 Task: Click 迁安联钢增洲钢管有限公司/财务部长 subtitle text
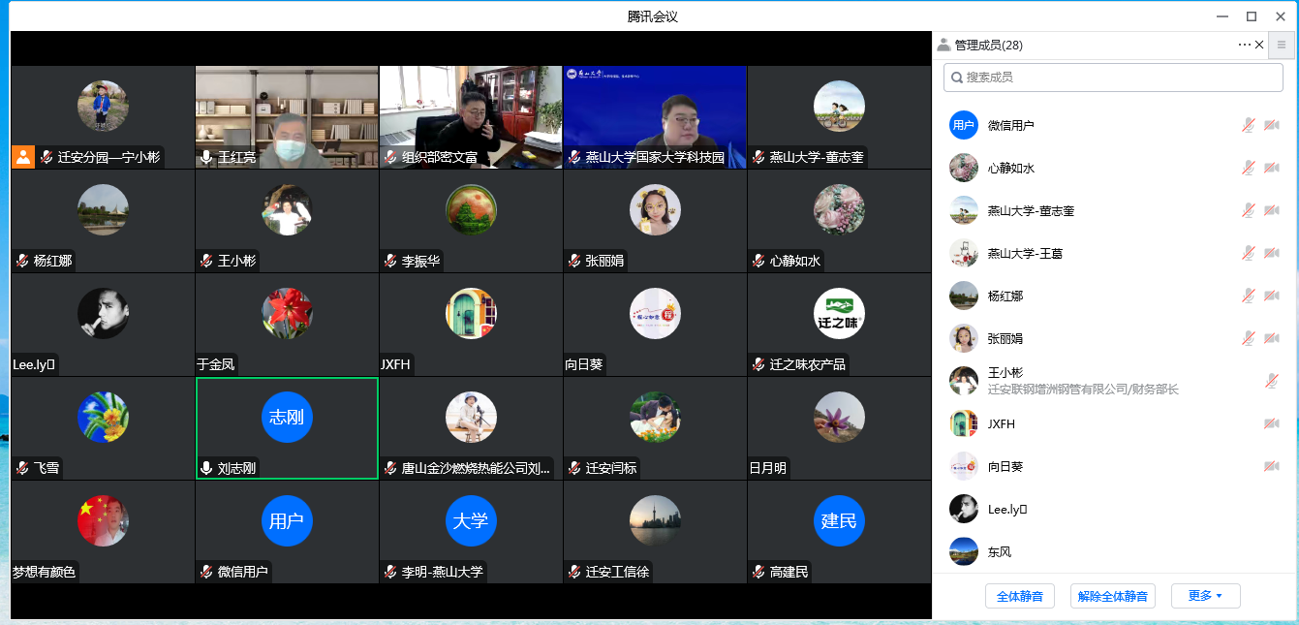click(x=1083, y=390)
